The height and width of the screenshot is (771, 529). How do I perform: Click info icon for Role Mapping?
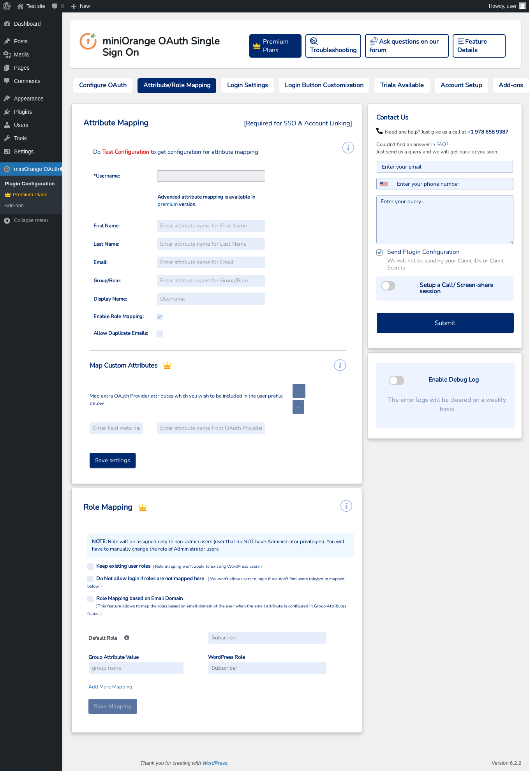tap(346, 506)
